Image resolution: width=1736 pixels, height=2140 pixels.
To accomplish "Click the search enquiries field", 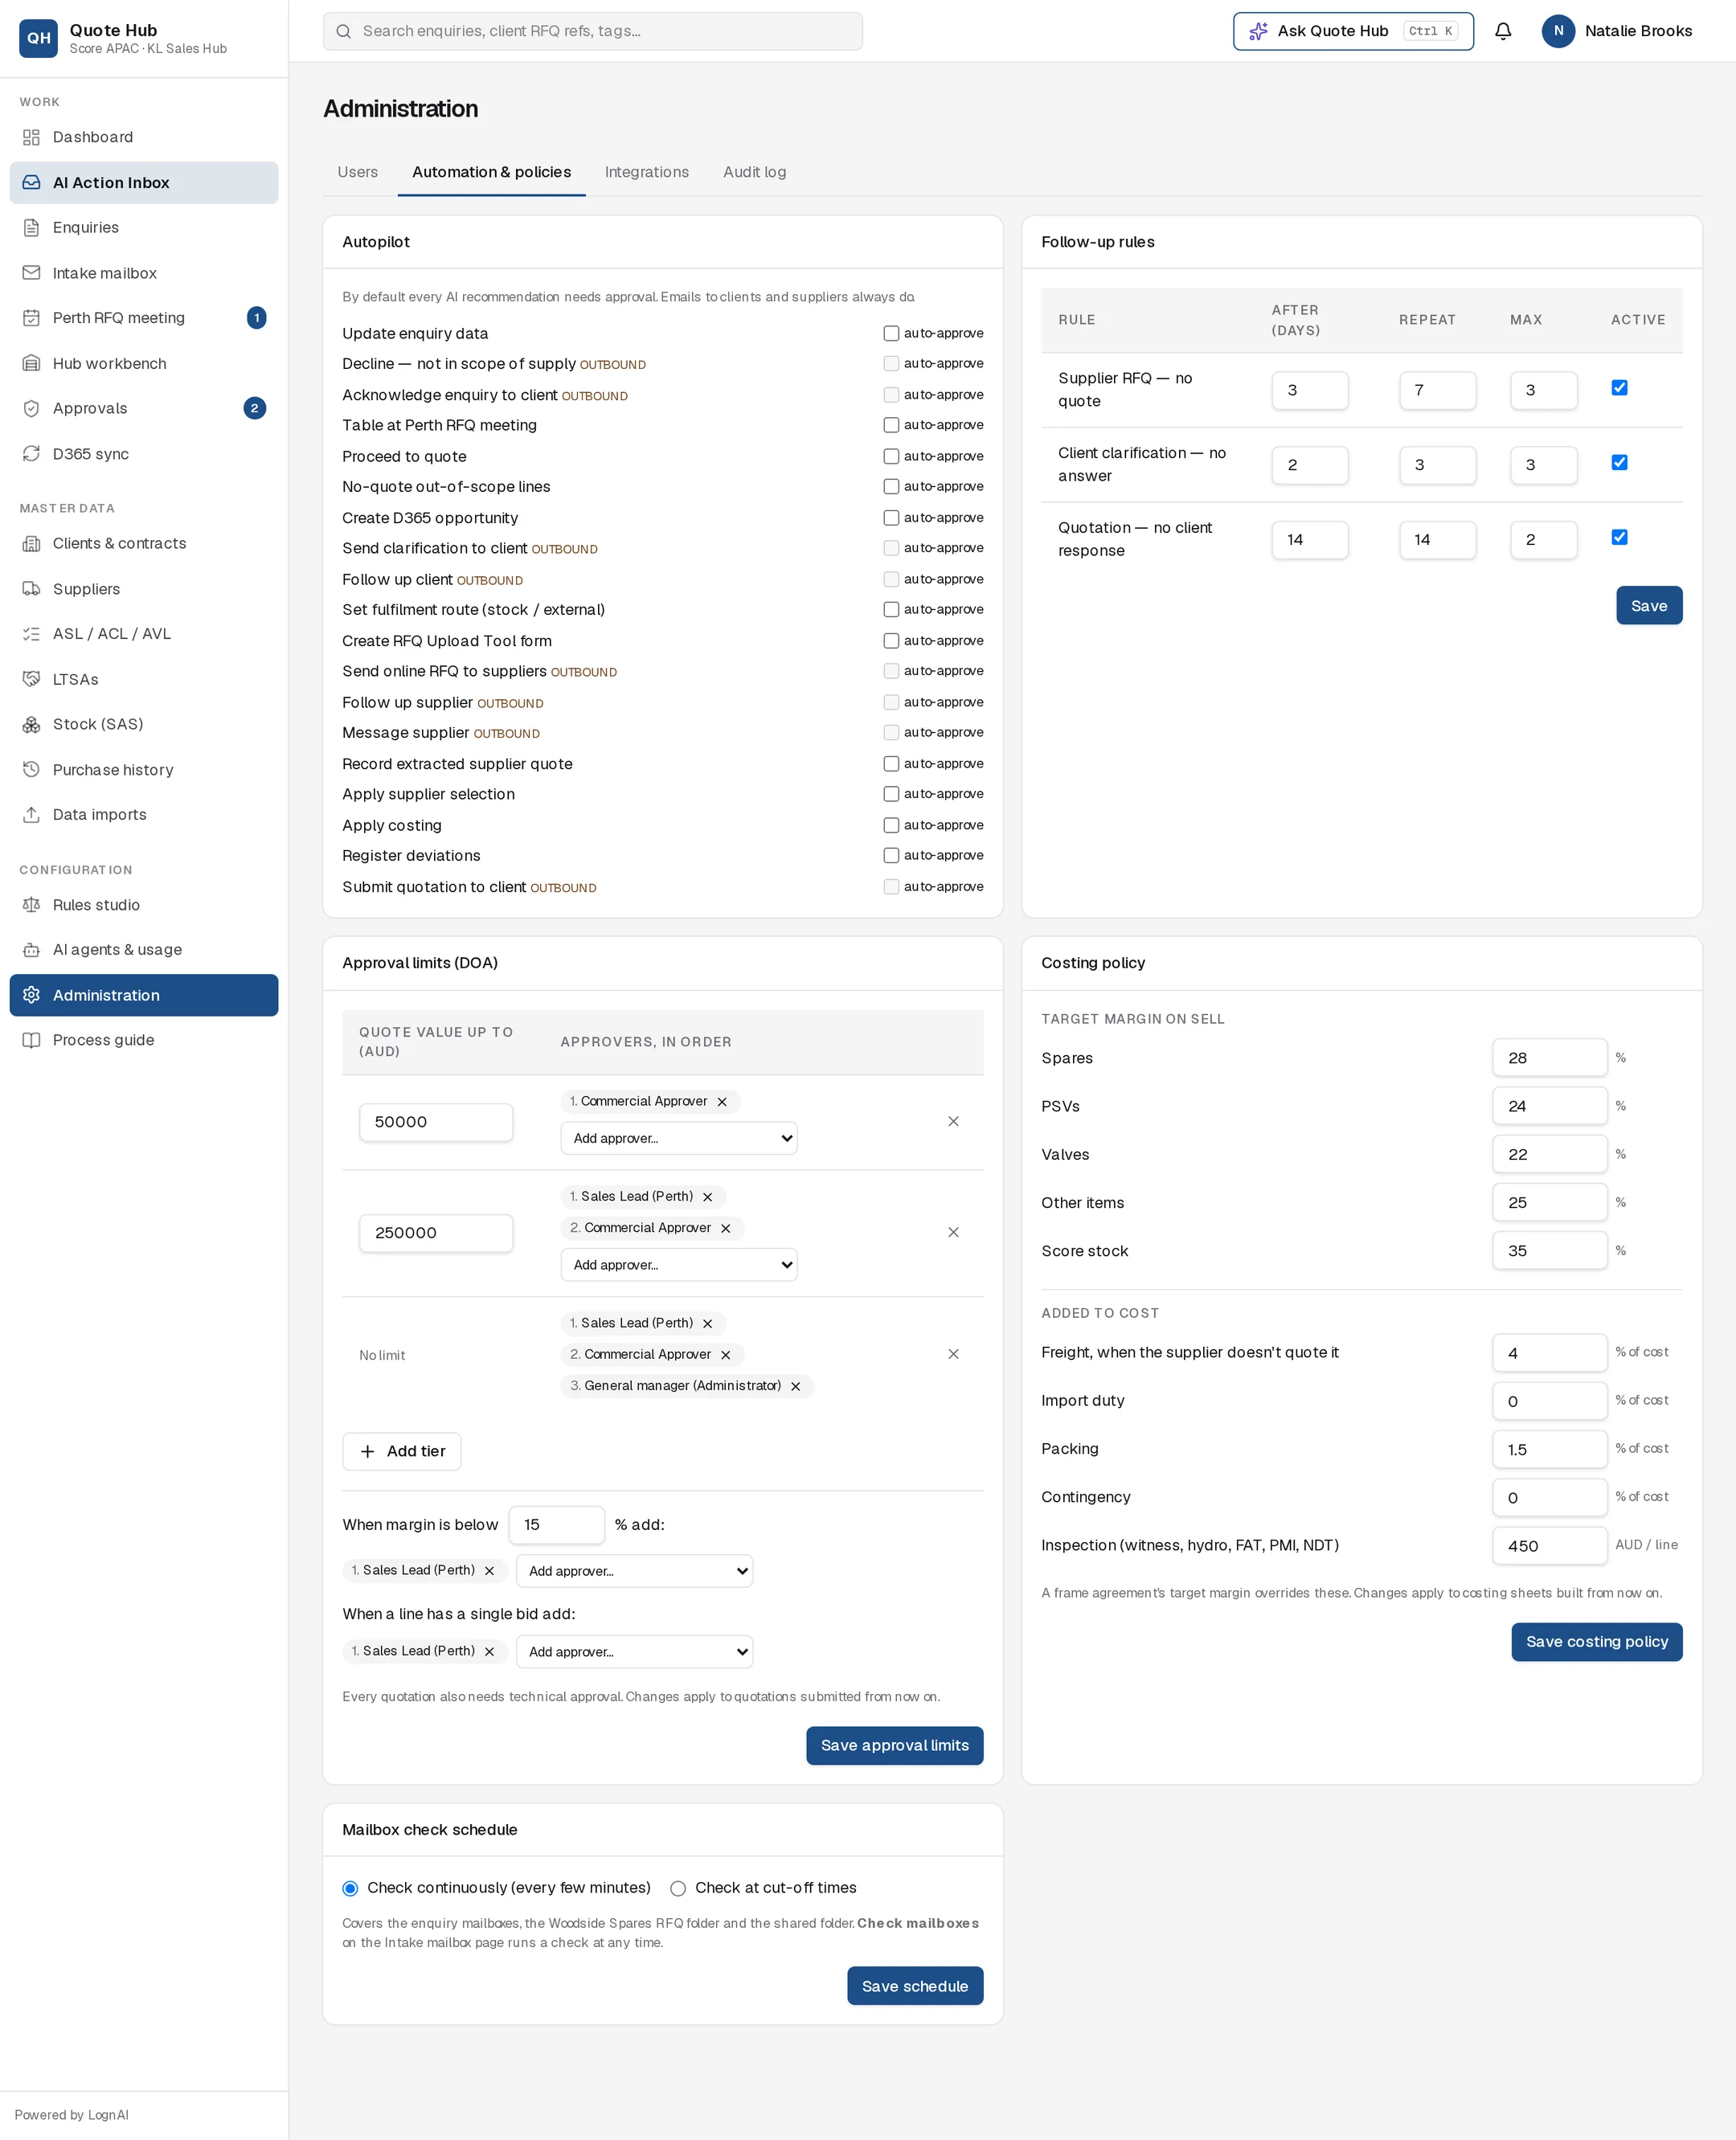I will tap(593, 31).
